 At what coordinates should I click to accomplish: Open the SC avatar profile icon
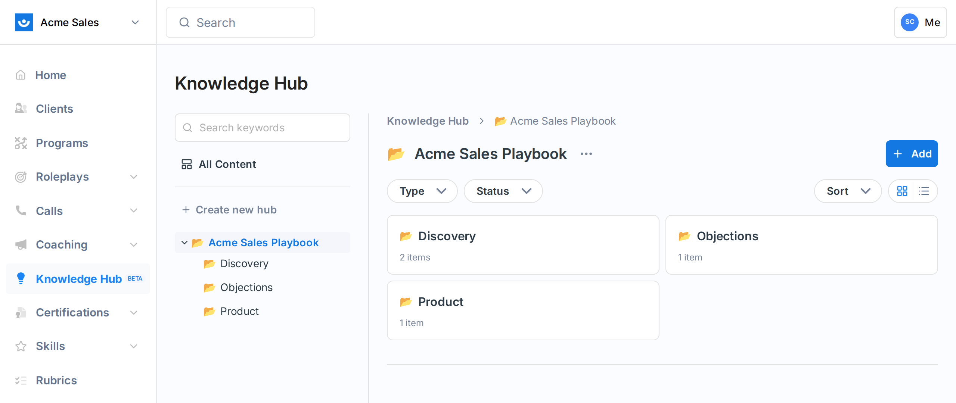[x=910, y=22]
